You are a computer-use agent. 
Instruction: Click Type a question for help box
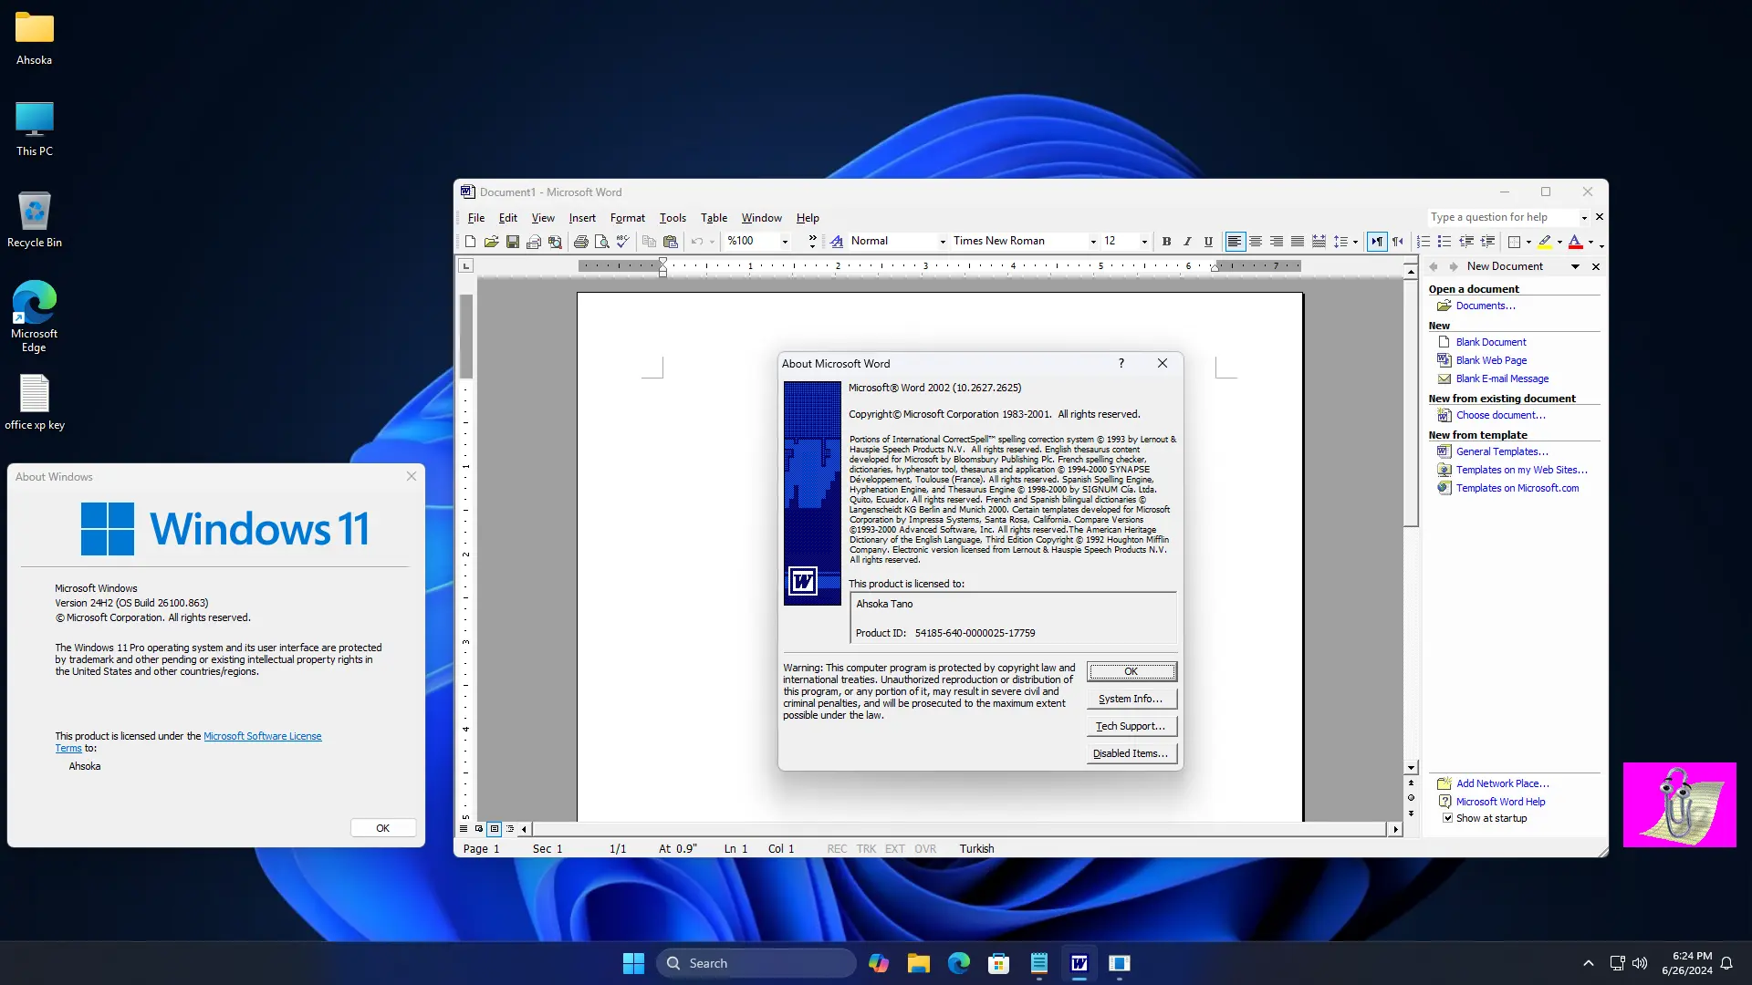pyautogui.click(x=1502, y=217)
